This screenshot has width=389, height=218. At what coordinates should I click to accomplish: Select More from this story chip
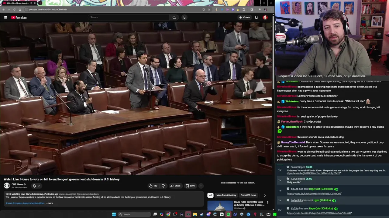click(x=226, y=195)
